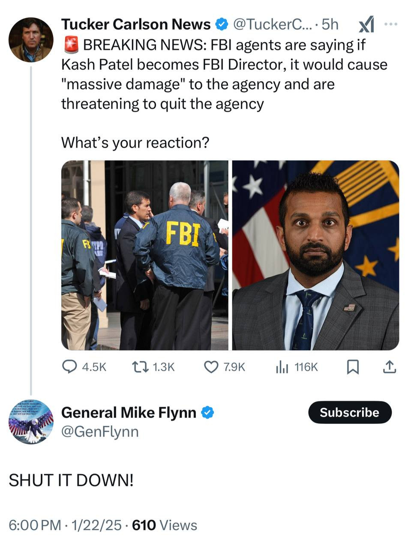
Task: Open the FBI agents photo
Action: pos(145,255)
